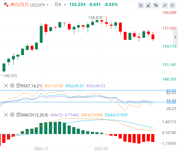This screenshot has height=153, width=178.
Task: Open the indicator line chart tool
Action: pos(141,5)
